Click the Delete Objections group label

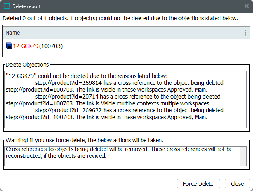click(x=27, y=64)
